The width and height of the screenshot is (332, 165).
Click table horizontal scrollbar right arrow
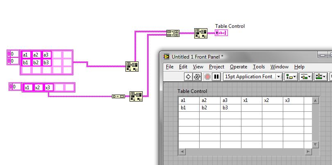309,151
